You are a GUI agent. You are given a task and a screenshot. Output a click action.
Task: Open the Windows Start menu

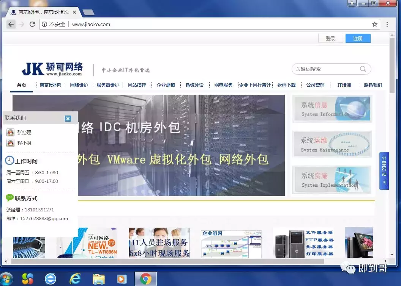coord(7,279)
